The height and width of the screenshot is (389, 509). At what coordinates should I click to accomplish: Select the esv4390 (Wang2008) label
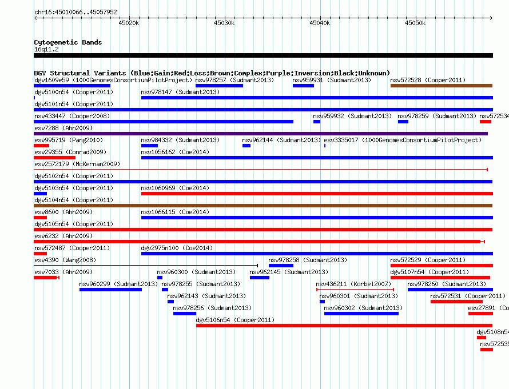[x=65, y=260]
